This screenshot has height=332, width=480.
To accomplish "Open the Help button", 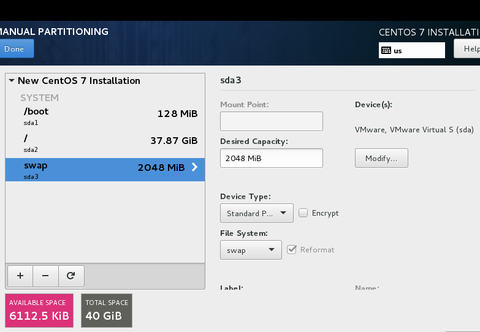I will 467,48.
